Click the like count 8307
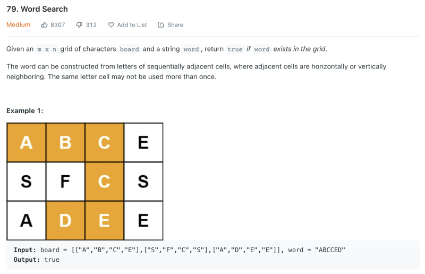Screen dimensions: 425x274 58,25
